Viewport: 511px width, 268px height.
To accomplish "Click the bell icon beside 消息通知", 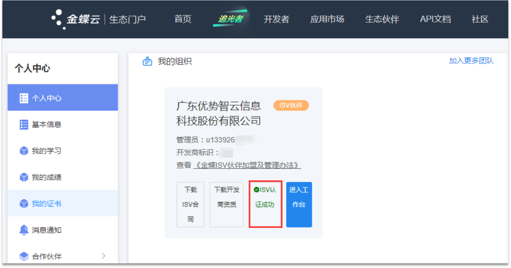I will 24,230.
